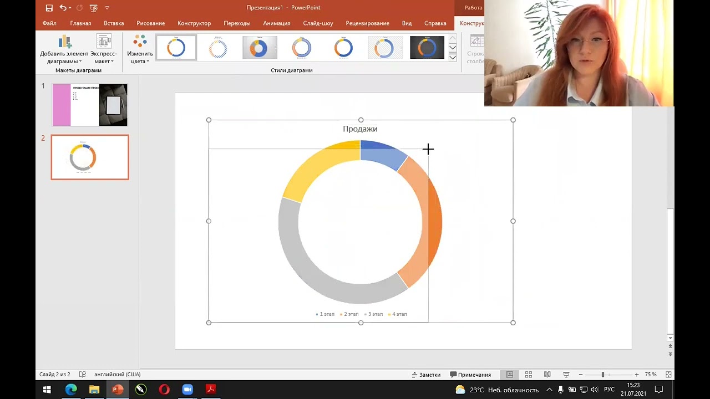Select slide 1 thumbnail in the panel
The width and height of the screenshot is (710, 399).
click(90, 105)
